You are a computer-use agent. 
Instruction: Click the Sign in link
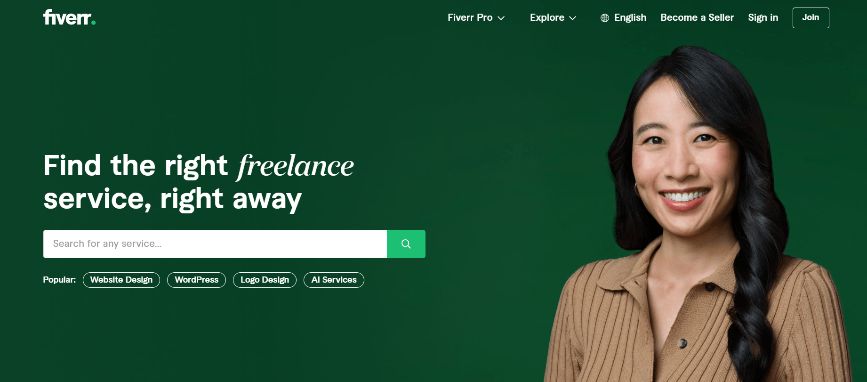point(763,17)
